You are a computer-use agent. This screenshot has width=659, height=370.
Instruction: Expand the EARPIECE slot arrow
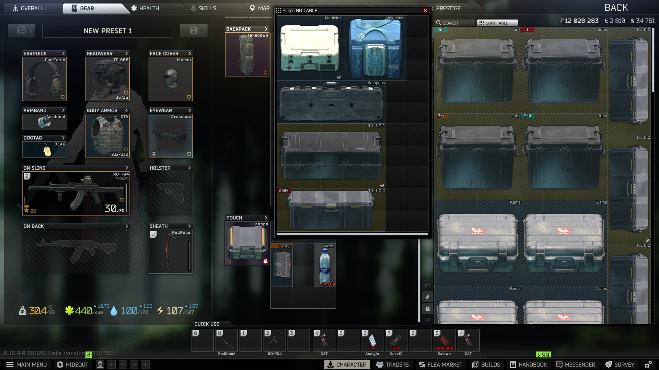point(63,53)
